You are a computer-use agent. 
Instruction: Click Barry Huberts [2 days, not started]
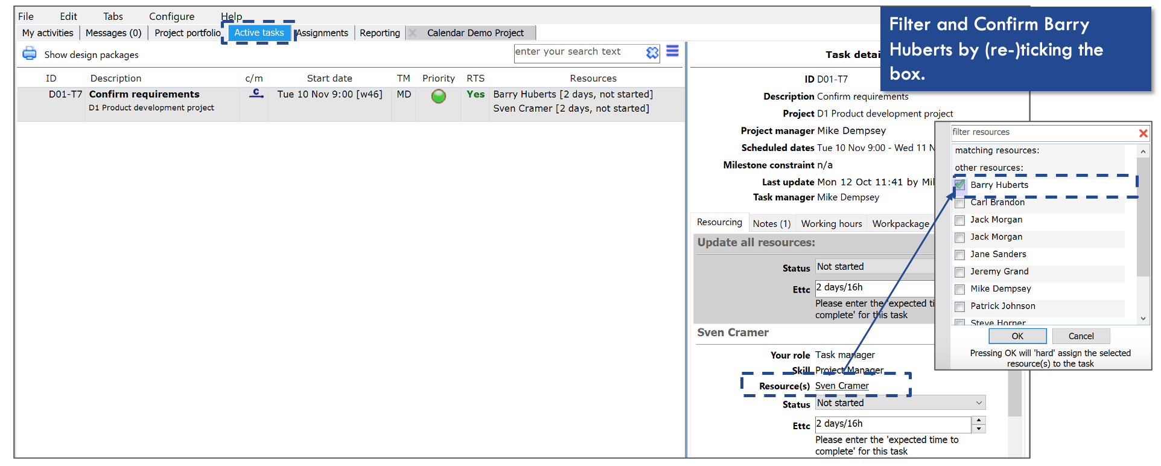point(573,94)
